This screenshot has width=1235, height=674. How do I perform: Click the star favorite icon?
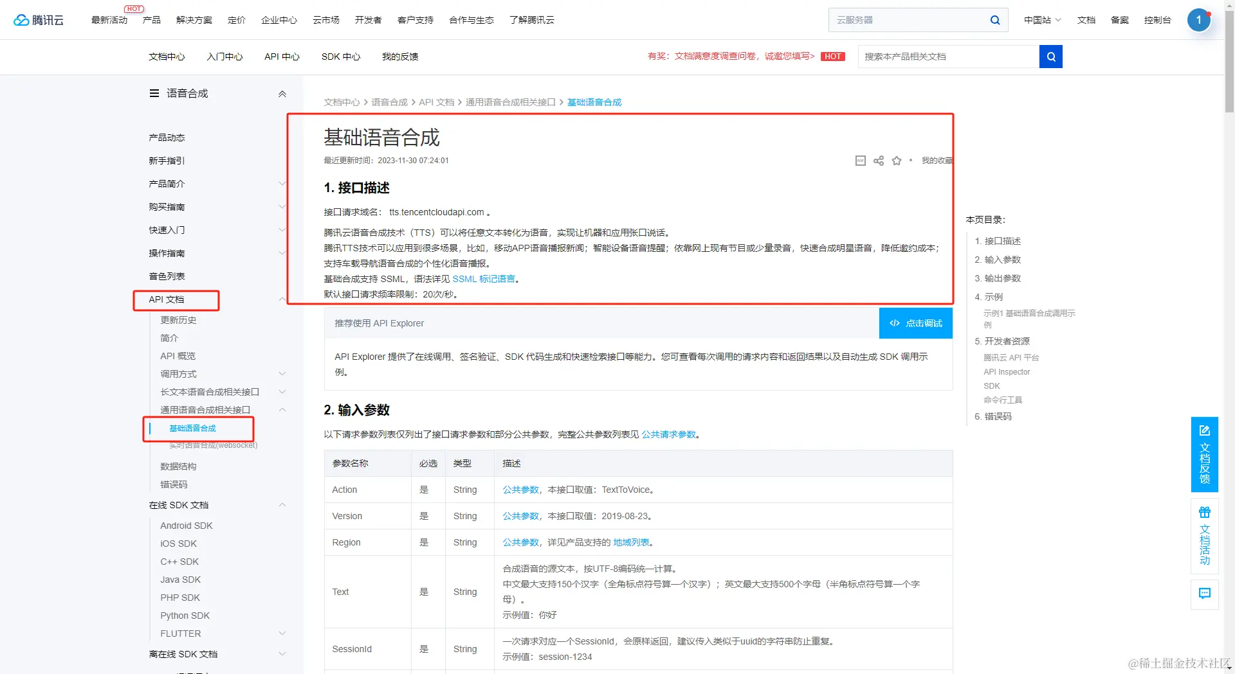[897, 161]
